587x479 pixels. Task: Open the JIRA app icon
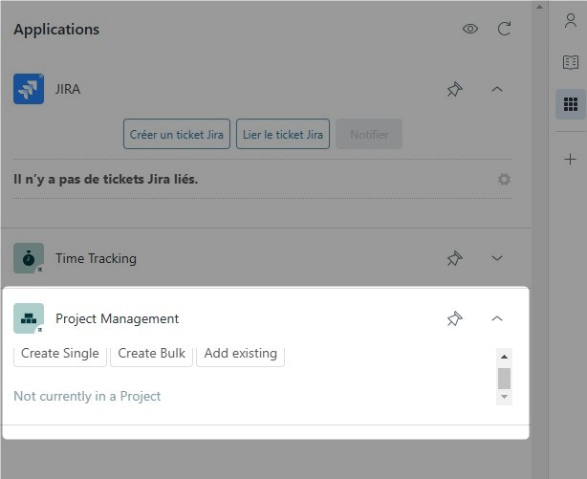(29, 89)
